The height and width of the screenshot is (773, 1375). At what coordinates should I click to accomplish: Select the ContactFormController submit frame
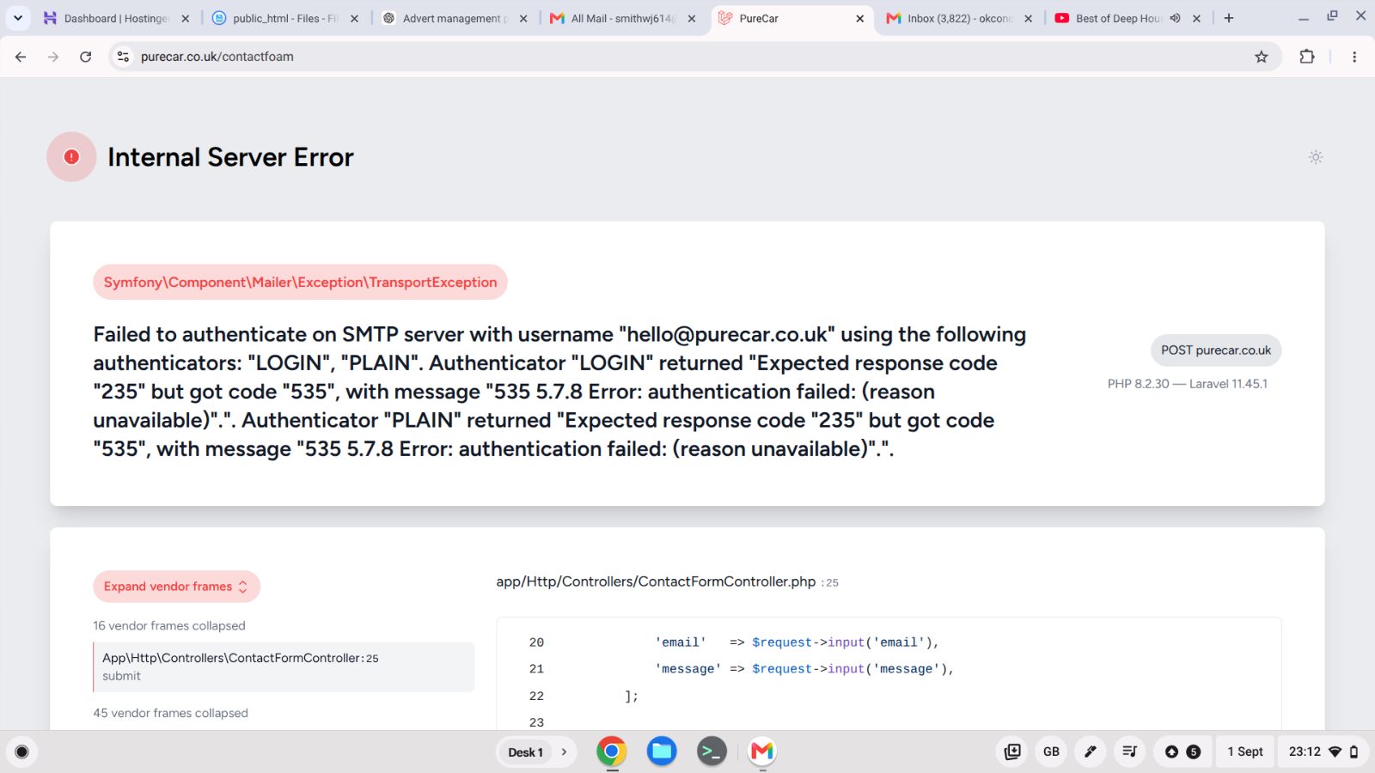pyautogui.click(x=284, y=666)
